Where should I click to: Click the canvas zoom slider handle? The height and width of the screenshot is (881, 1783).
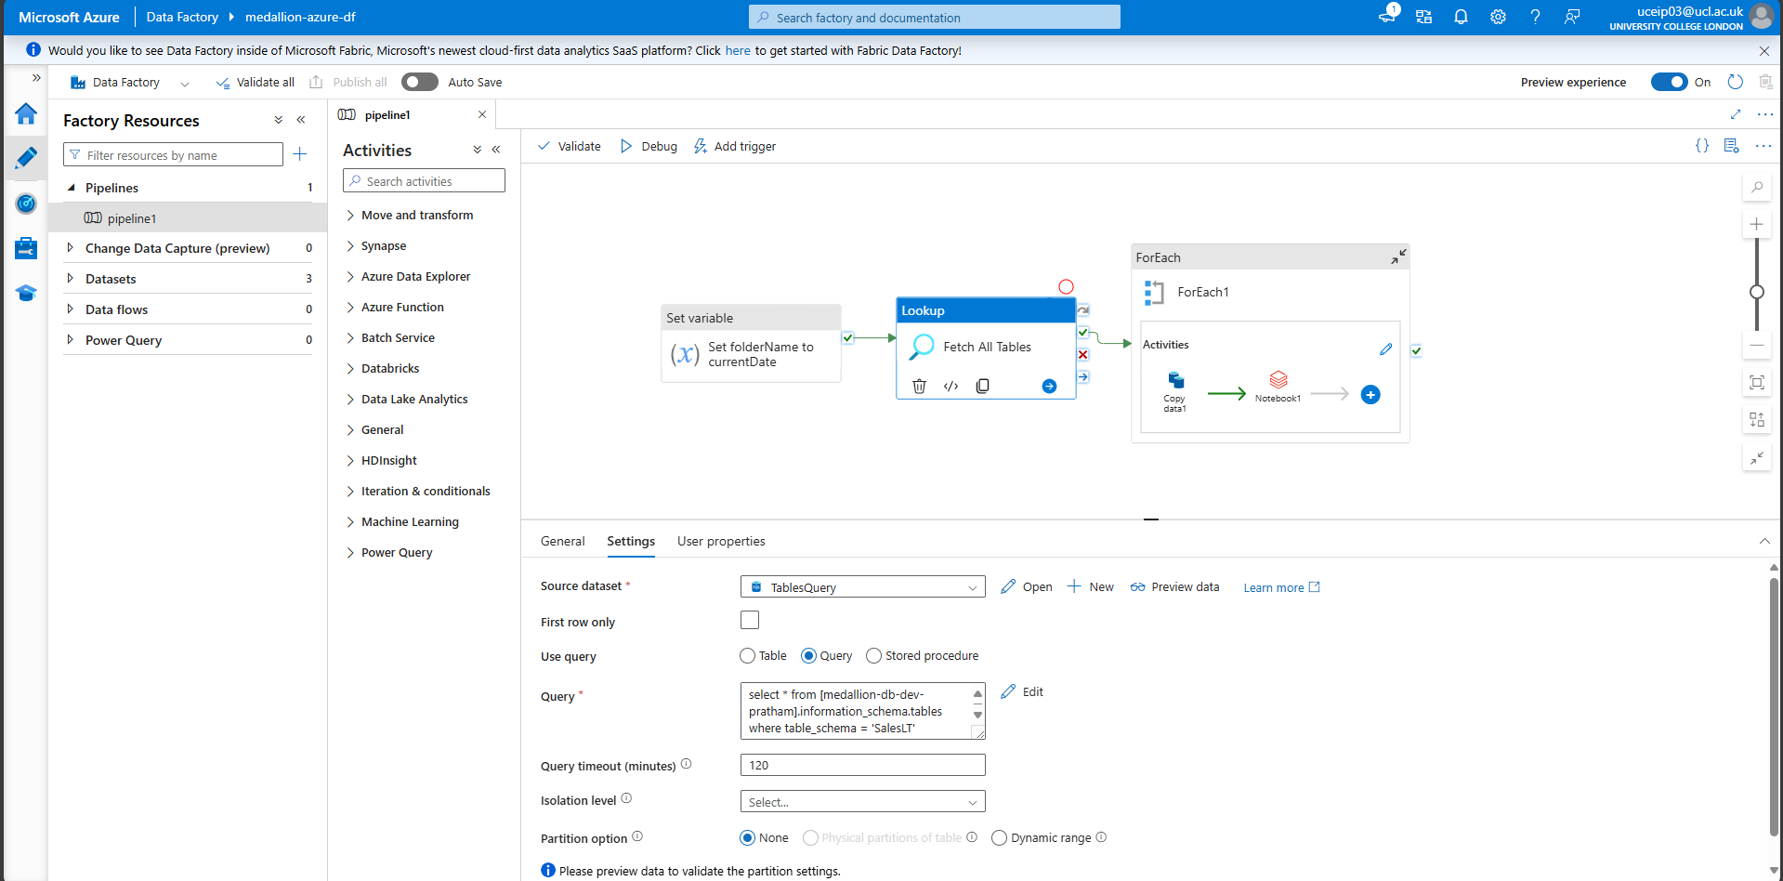click(x=1757, y=292)
